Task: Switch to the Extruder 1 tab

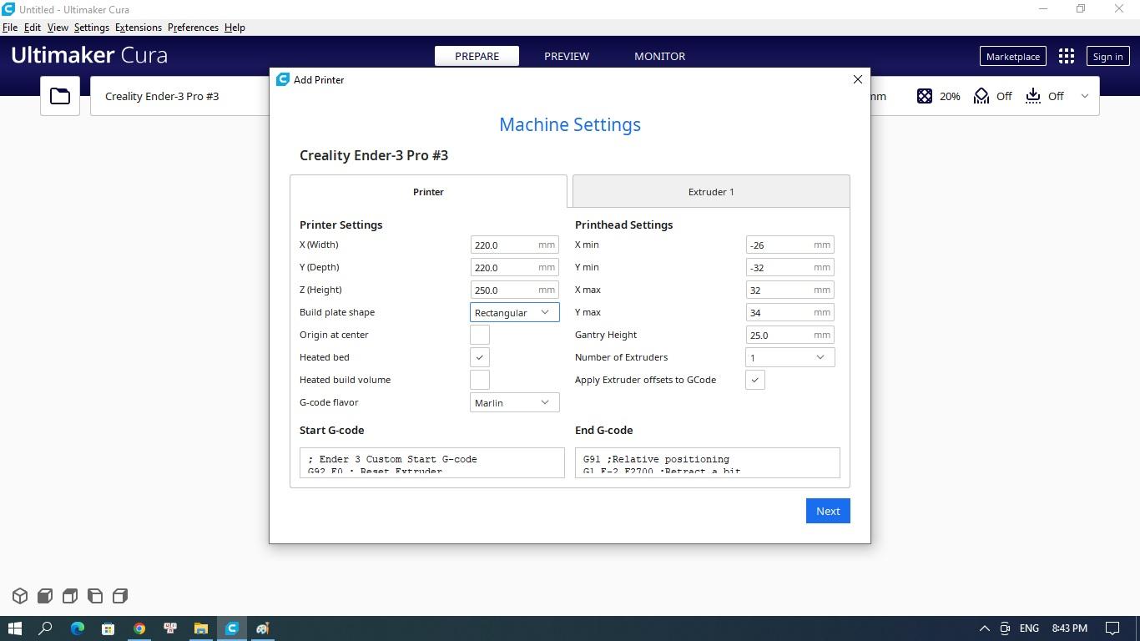Action: click(711, 191)
